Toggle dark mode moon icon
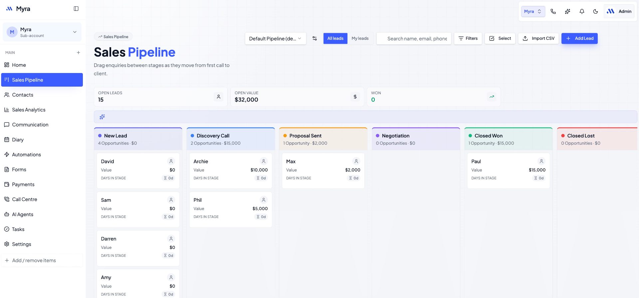Image resolution: width=639 pixels, height=298 pixels. click(596, 11)
